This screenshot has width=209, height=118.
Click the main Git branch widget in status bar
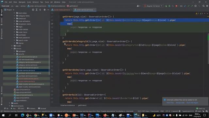tap(199, 111)
